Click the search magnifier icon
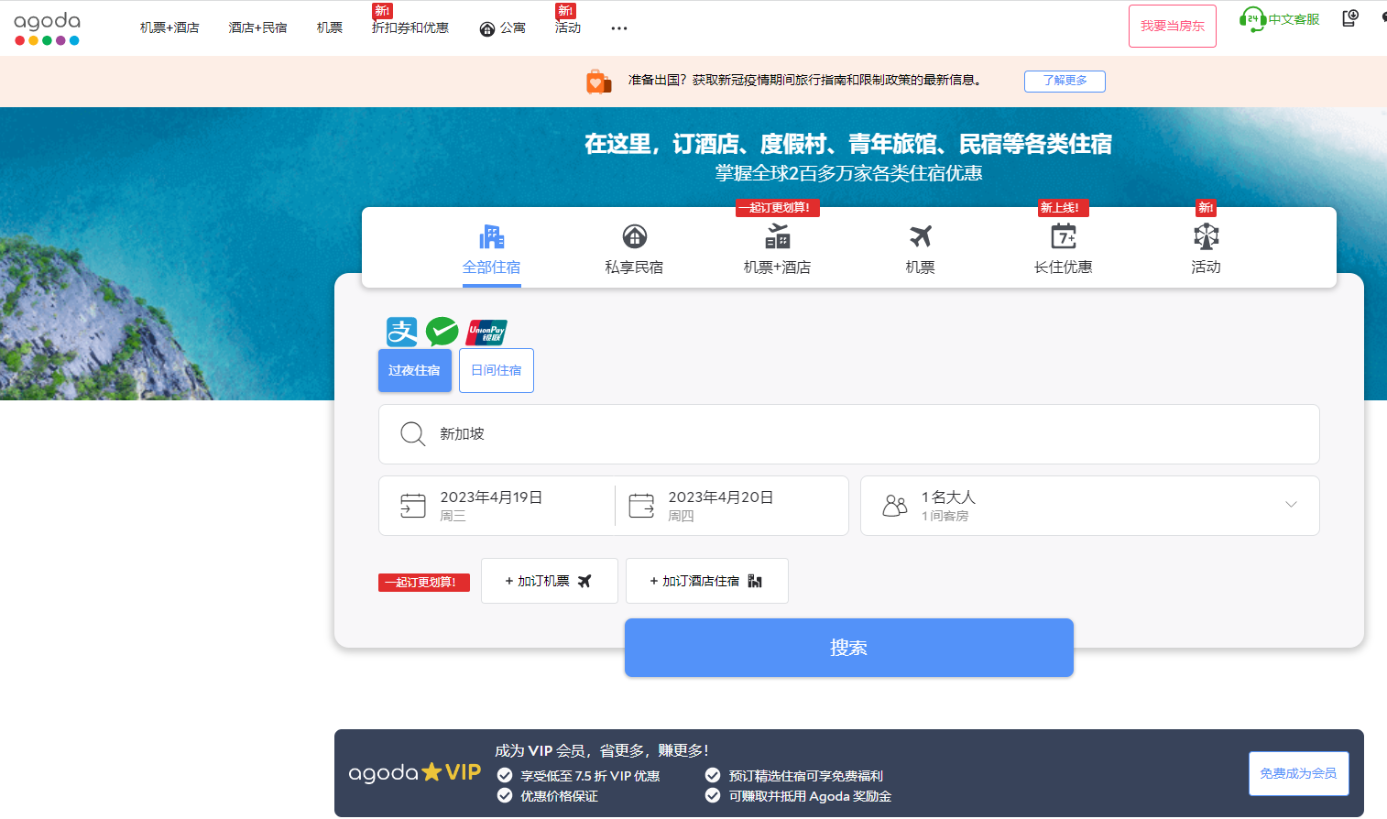 click(412, 434)
